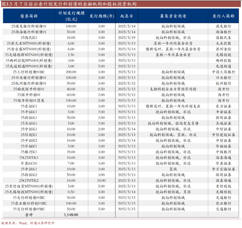The width and height of the screenshot is (242, 228).
Task: Select the 25交行科创债01BC cell
Action: (x=29, y=198)
